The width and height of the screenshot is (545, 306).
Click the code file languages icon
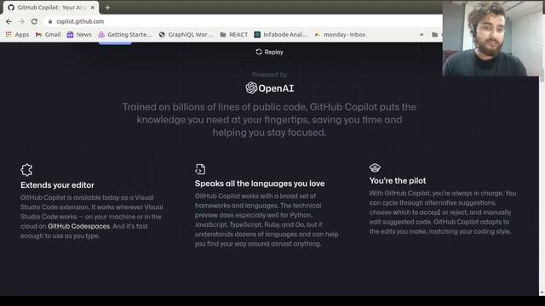click(x=200, y=169)
